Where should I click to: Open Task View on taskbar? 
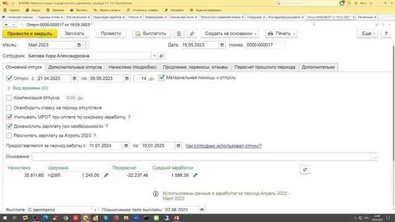click(x=15, y=218)
